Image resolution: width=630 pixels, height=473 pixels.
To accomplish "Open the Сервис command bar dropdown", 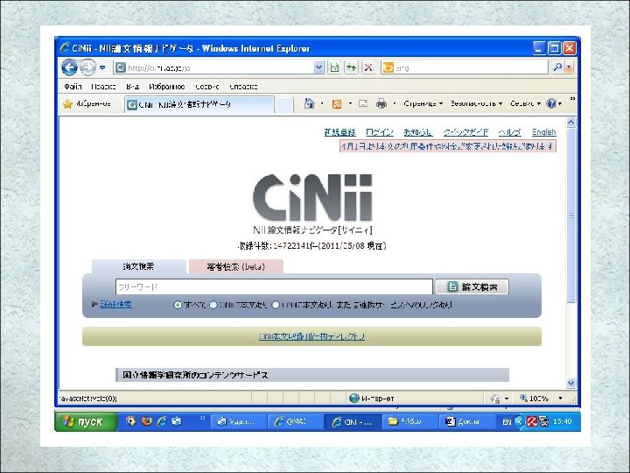I will (526, 103).
